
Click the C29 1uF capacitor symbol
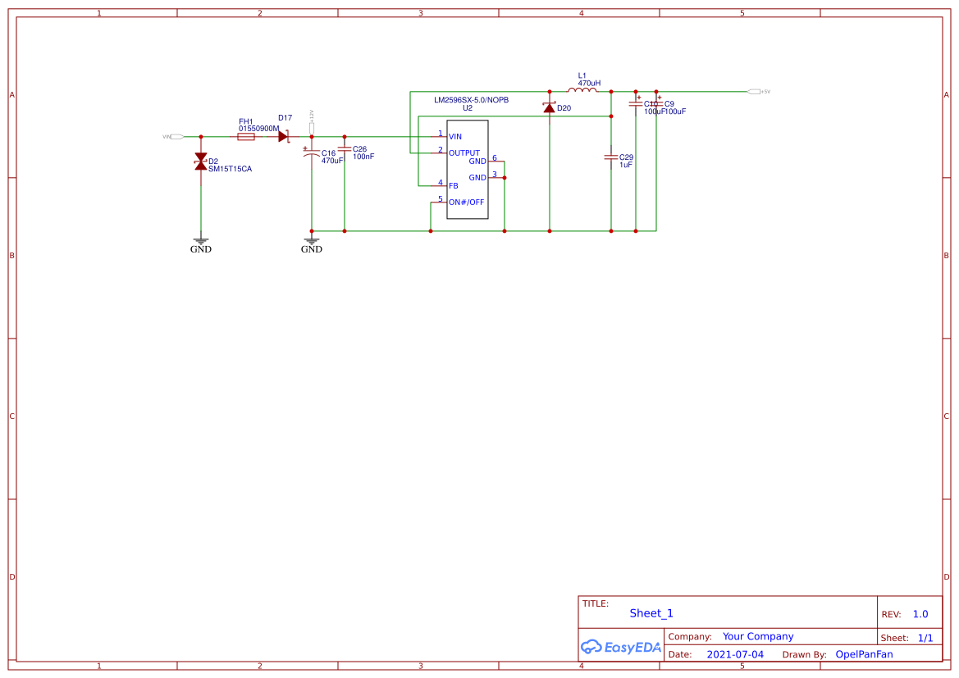coord(611,157)
